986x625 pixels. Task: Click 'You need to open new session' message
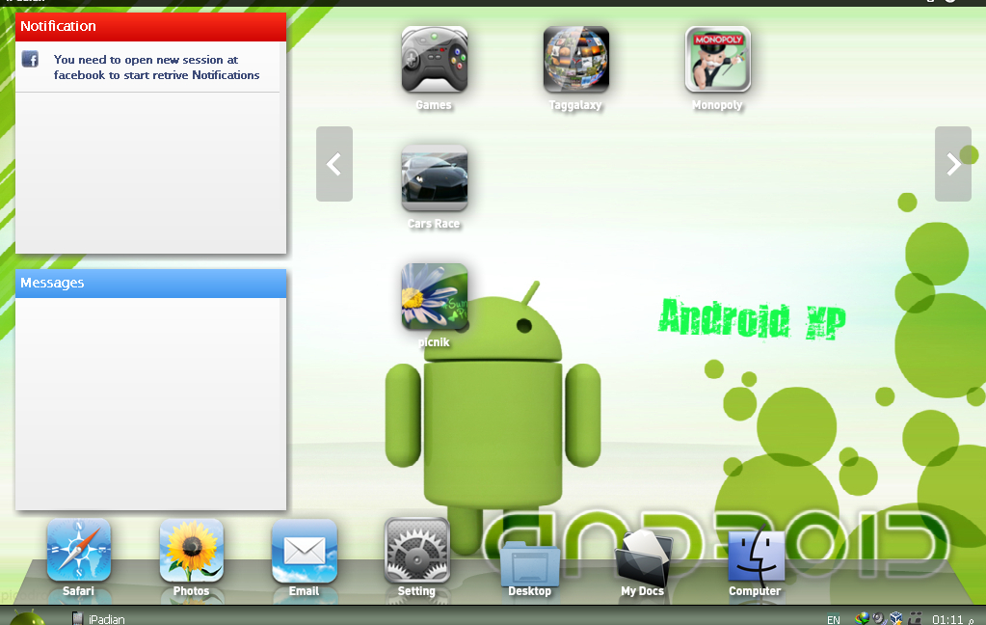tap(156, 68)
